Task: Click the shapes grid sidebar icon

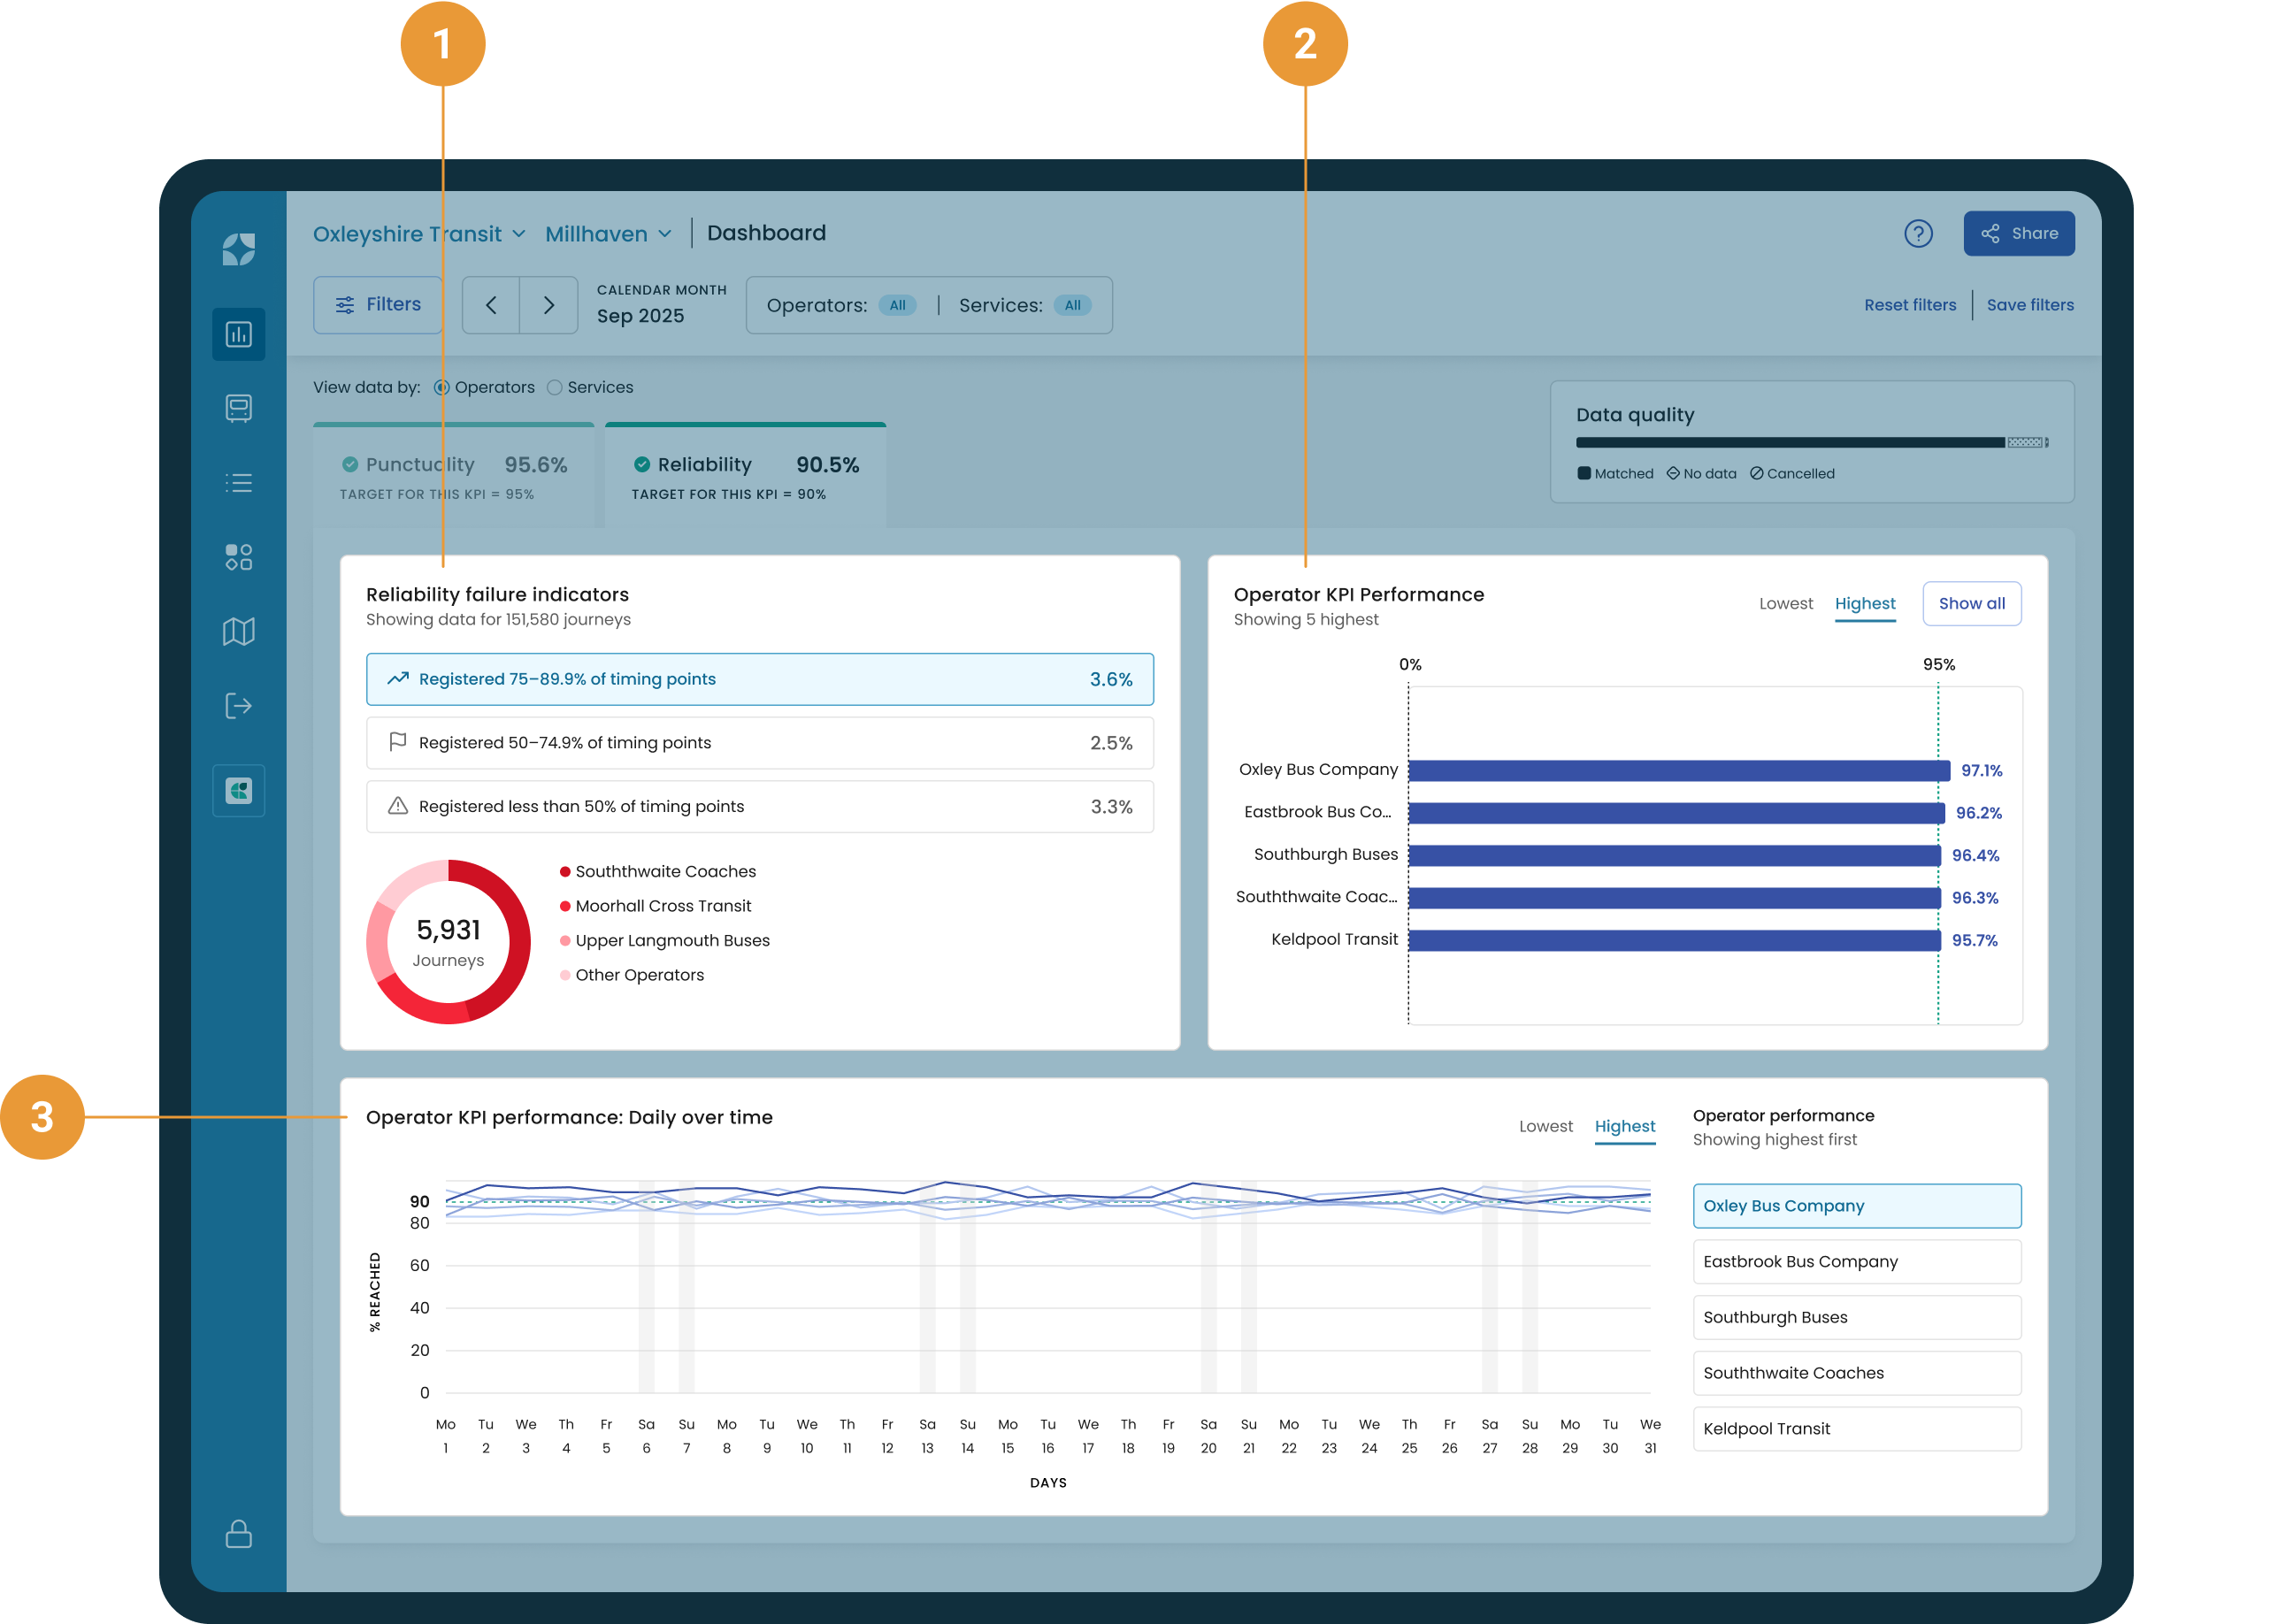Action: pyautogui.click(x=238, y=557)
